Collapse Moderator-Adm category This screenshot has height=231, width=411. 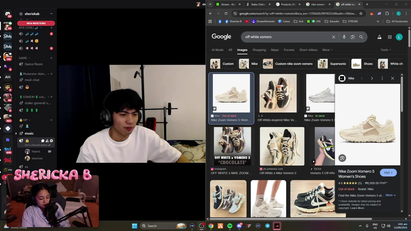click(34, 74)
